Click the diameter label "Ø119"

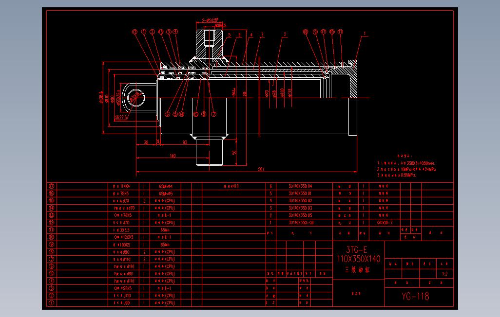coord(289,92)
